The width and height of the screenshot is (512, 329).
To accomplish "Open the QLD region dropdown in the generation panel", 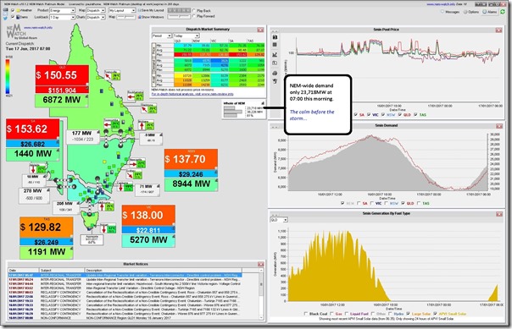I will 279,220.
